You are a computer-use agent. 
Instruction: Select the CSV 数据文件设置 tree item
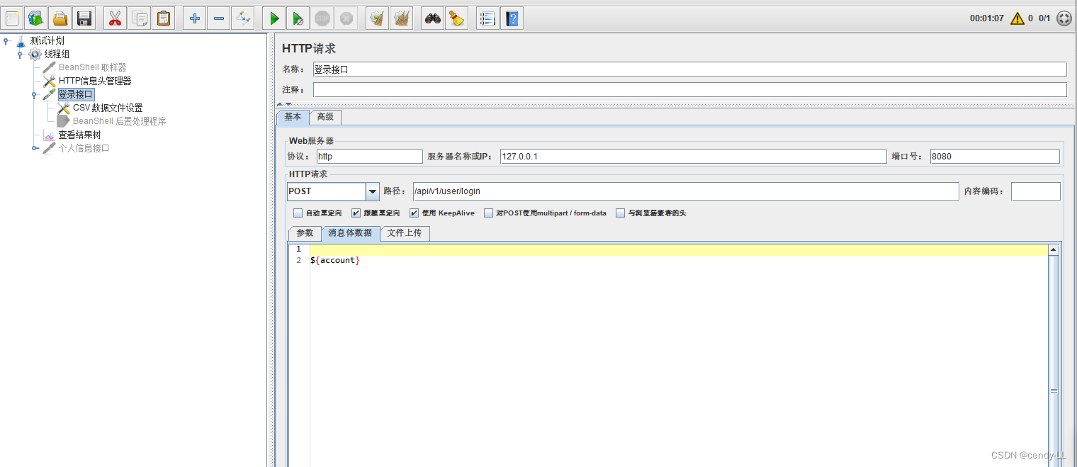click(x=106, y=107)
